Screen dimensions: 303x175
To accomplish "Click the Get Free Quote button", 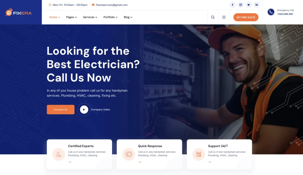I will click(246, 17).
